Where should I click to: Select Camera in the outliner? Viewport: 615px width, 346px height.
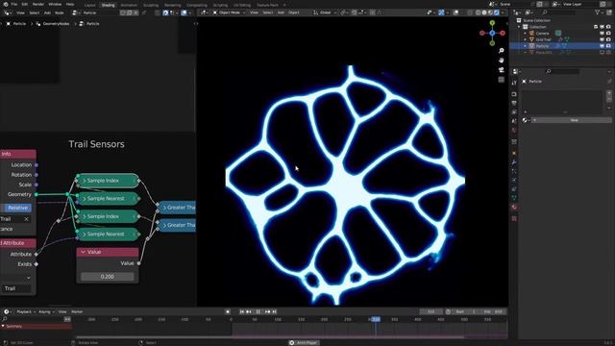coord(542,34)
